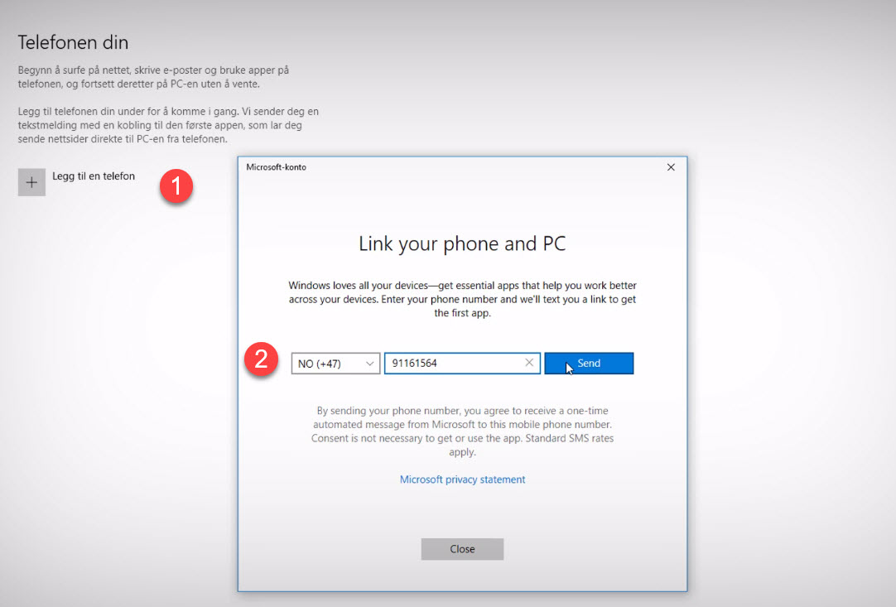The image size is (896, 607).
Task: Open the NO (+47) country code dropdown
Action: click(335, 364)
